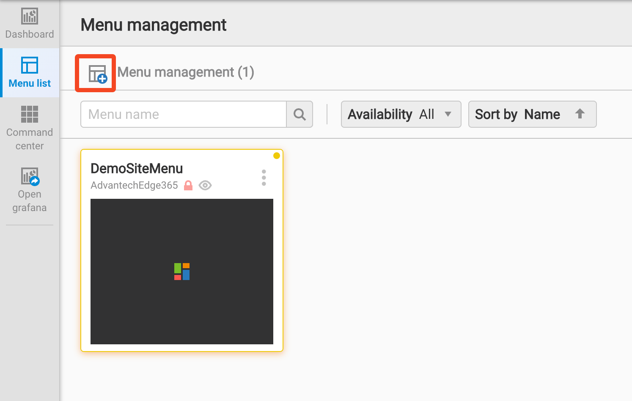632x401 pixels.
Task: Open the Command center grid icon
Action: click(x=30, y=114)
